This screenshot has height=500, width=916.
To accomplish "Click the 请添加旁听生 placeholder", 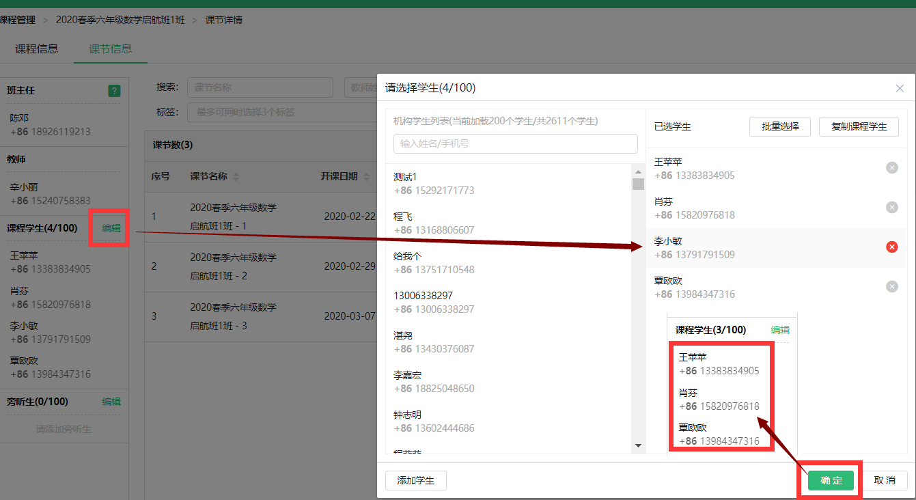I will click(64, 430).
